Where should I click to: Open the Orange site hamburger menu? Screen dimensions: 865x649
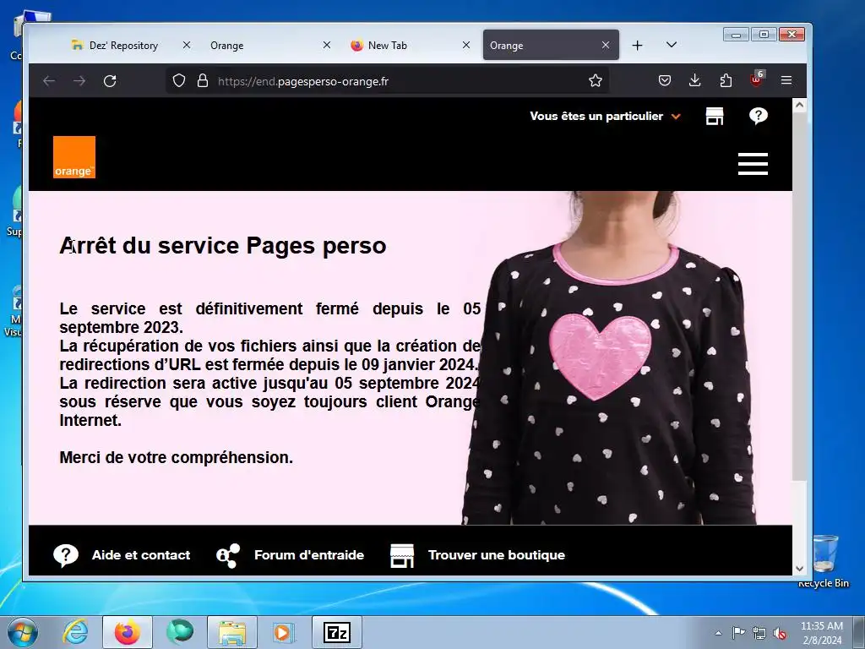[753, 164]
